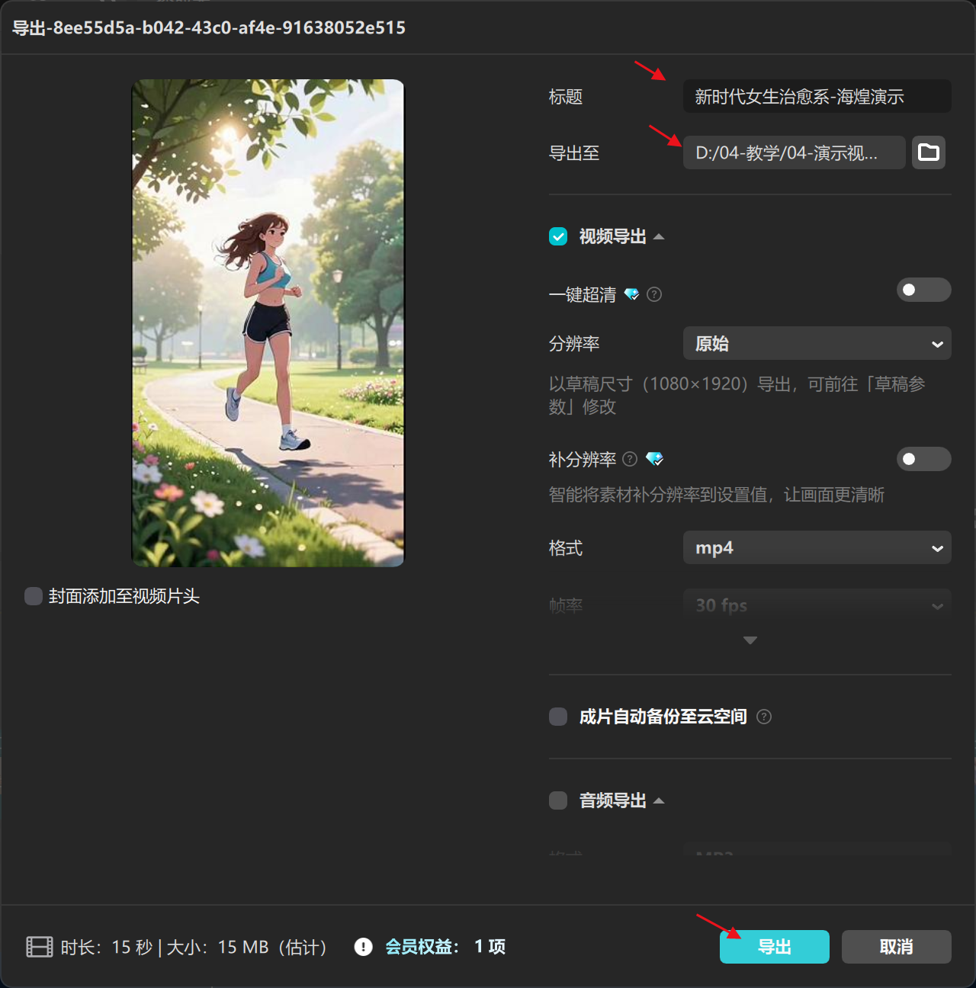
Task: Click the 标题 title input field
Action: click(817, 96)
